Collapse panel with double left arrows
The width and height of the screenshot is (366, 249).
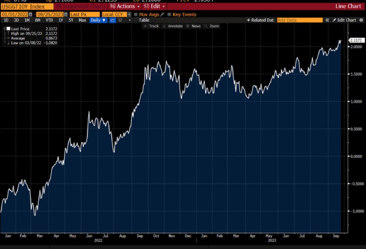coord(327,20)
